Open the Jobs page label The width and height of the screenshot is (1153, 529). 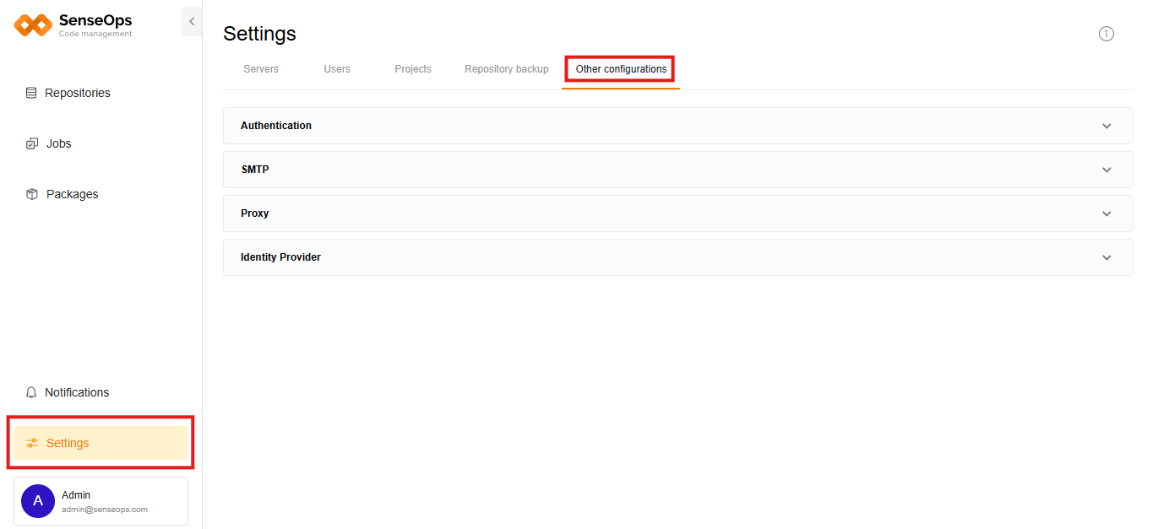pyautogui.click(x=59, y=143)
